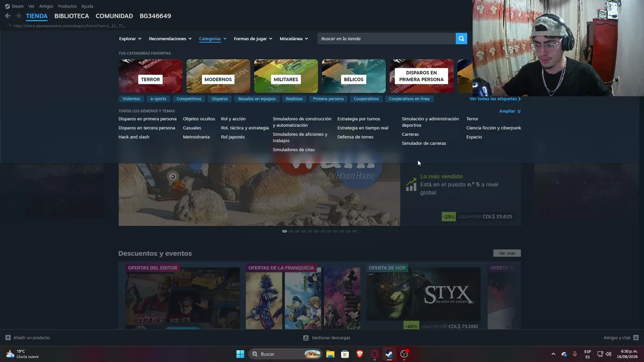The height and width of the screenshot is (362, 644).
Task: Open Defensa de torres genre link
Action: tap(355, 137)
